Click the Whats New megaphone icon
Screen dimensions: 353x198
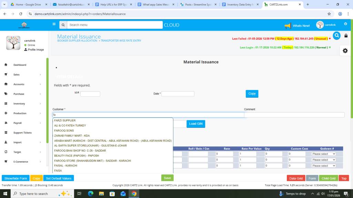pos(288,26)
